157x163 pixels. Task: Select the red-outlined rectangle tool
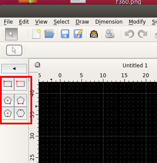[x=21, y=84]
